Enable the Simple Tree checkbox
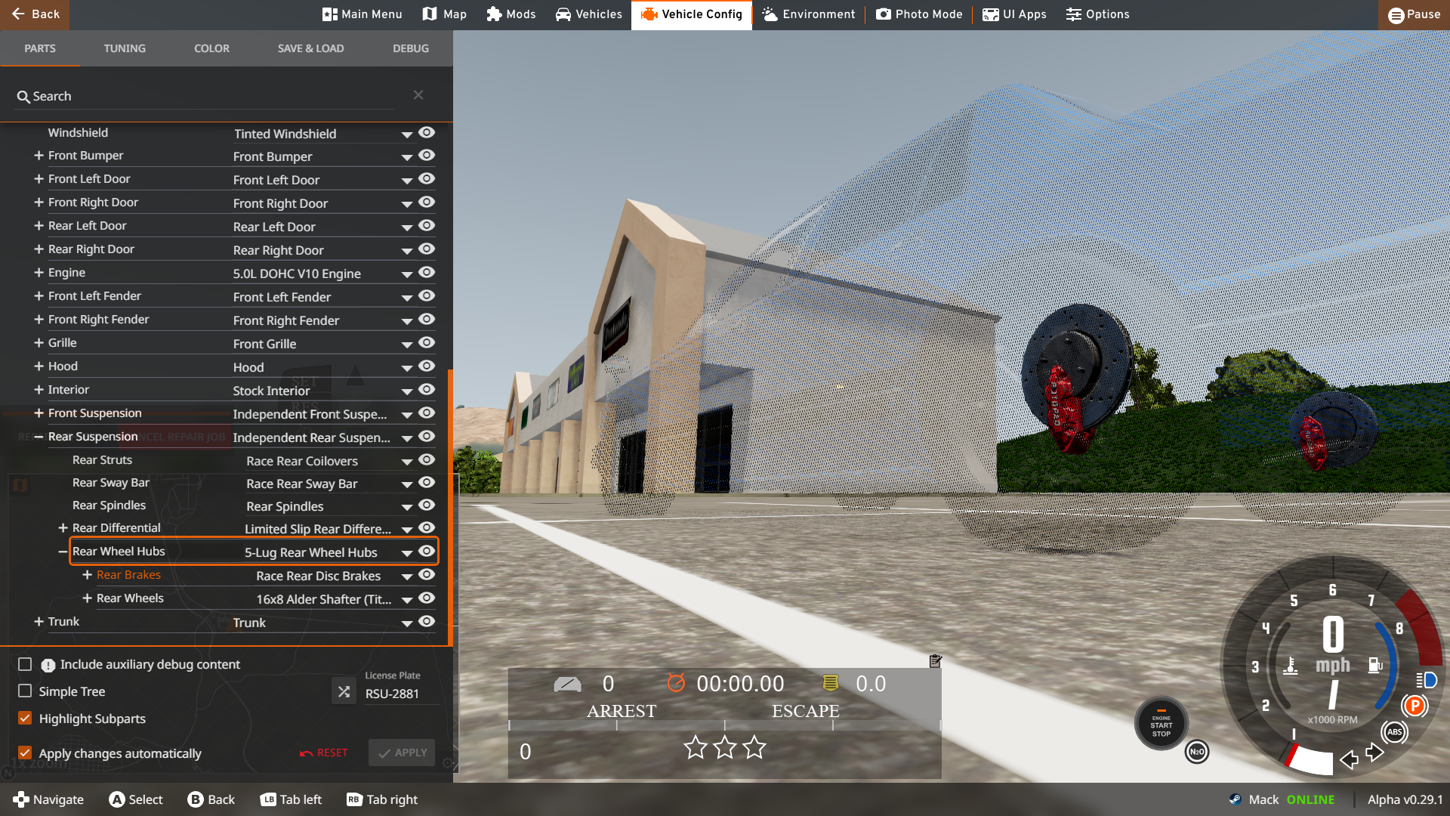This screenshot has height=816, width=1450. [25, 691]
